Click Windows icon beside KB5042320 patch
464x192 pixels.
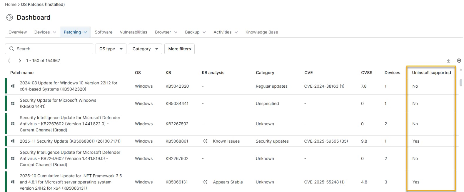coord(13,86)
